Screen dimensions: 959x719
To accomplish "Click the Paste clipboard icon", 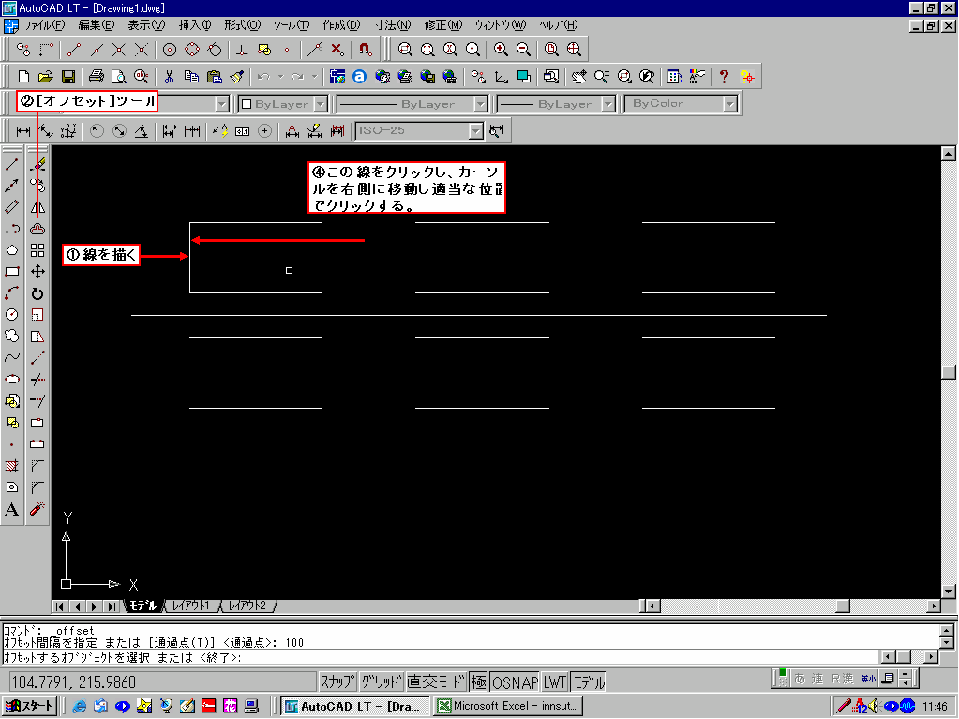I will click(x=214, y=77).
